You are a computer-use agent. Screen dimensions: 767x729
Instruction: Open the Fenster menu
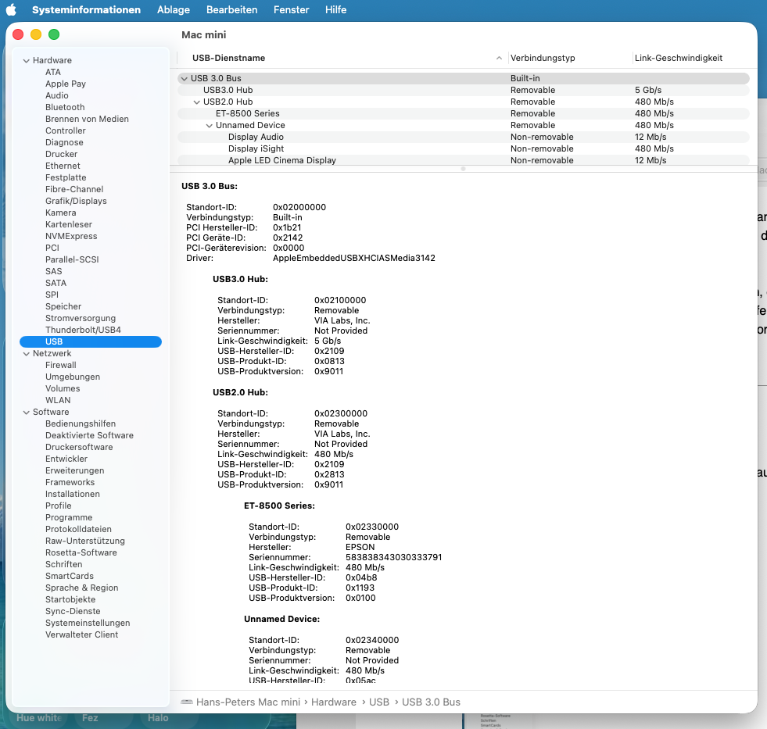(x=291, y=10)
